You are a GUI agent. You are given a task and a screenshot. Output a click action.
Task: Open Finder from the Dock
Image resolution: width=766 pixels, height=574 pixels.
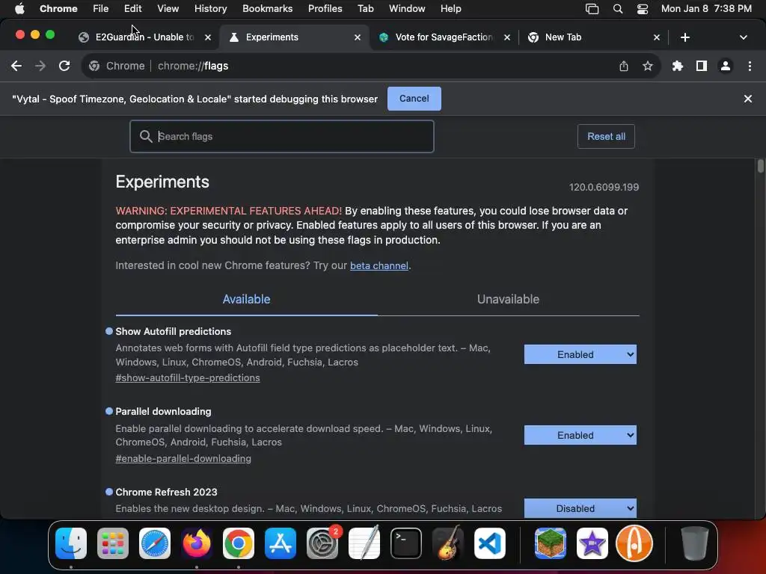coord(71,543)
